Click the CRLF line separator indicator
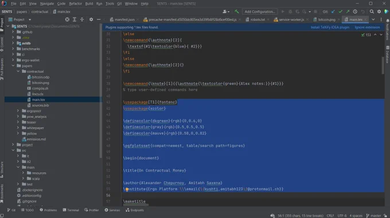This screenshot has width=390, height=218. (x=330, y=216)
